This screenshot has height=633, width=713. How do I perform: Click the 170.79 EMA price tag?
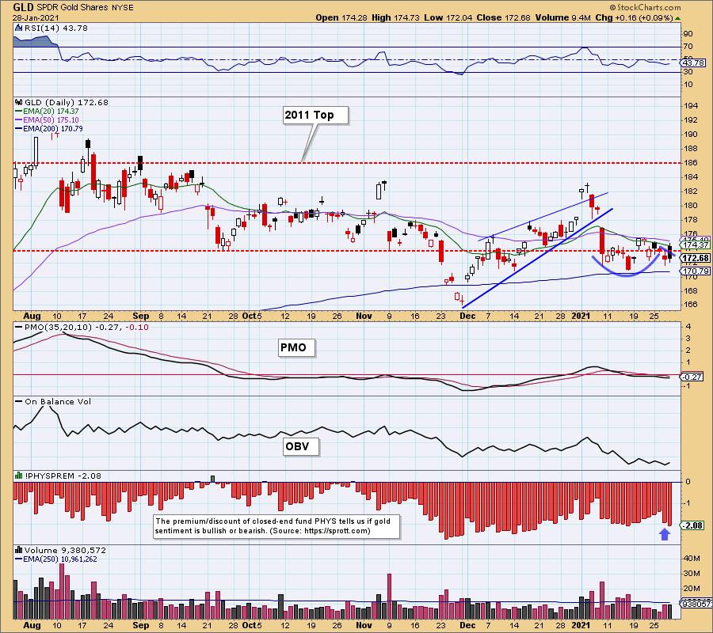pyautogui.click(x=694, y=271)
